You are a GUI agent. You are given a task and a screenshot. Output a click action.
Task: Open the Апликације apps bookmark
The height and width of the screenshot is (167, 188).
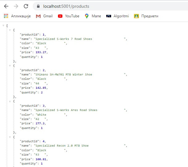pyautogui.click(x=17, y=16)
